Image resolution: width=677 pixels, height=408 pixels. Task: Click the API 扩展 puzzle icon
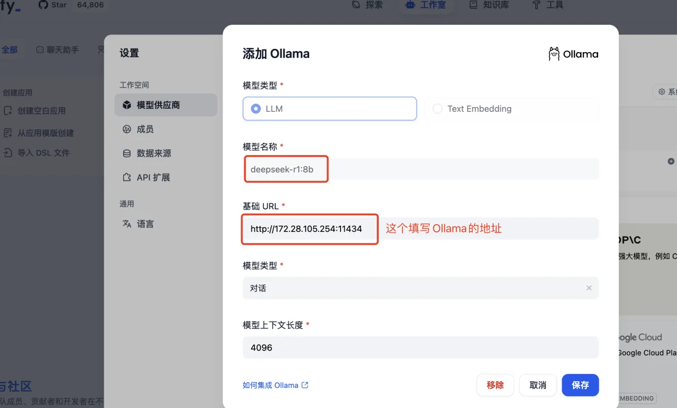(127, 178)
